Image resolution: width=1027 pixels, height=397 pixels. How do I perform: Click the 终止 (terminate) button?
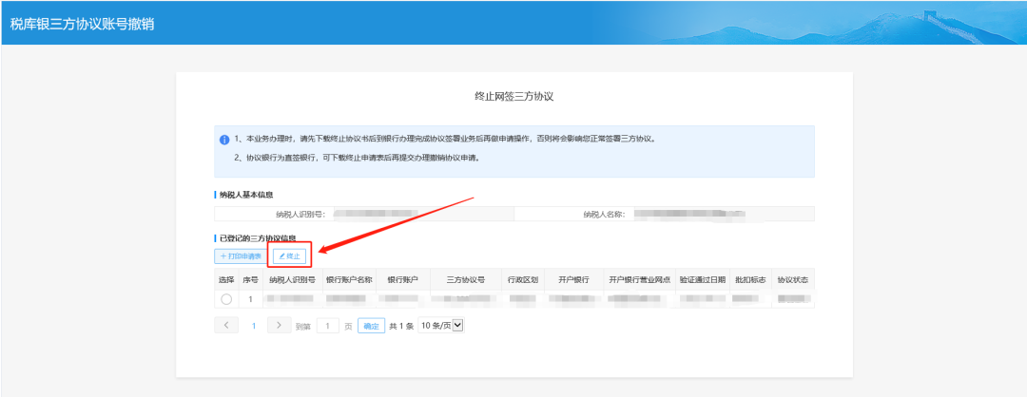289,256
